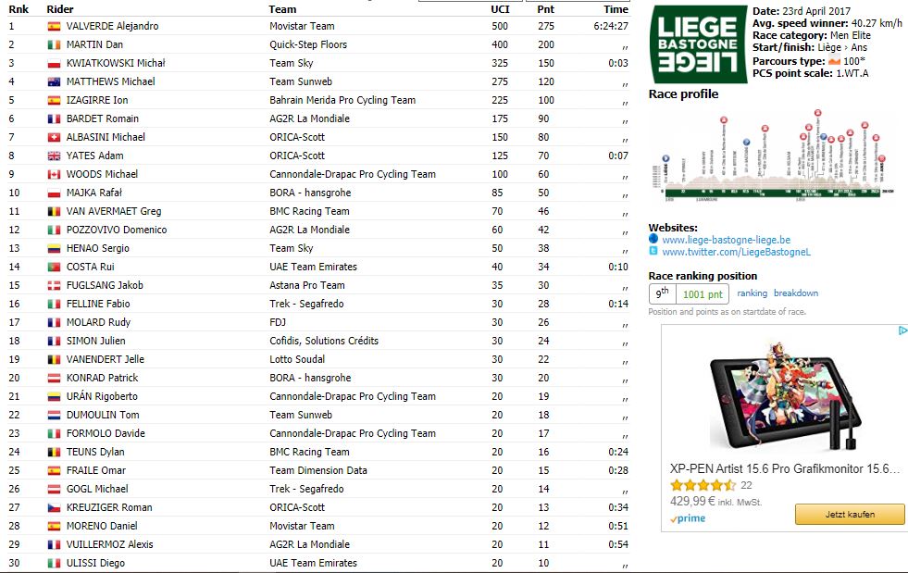
Task: Open the Quick-Step Floors team page
Action: 308,44
